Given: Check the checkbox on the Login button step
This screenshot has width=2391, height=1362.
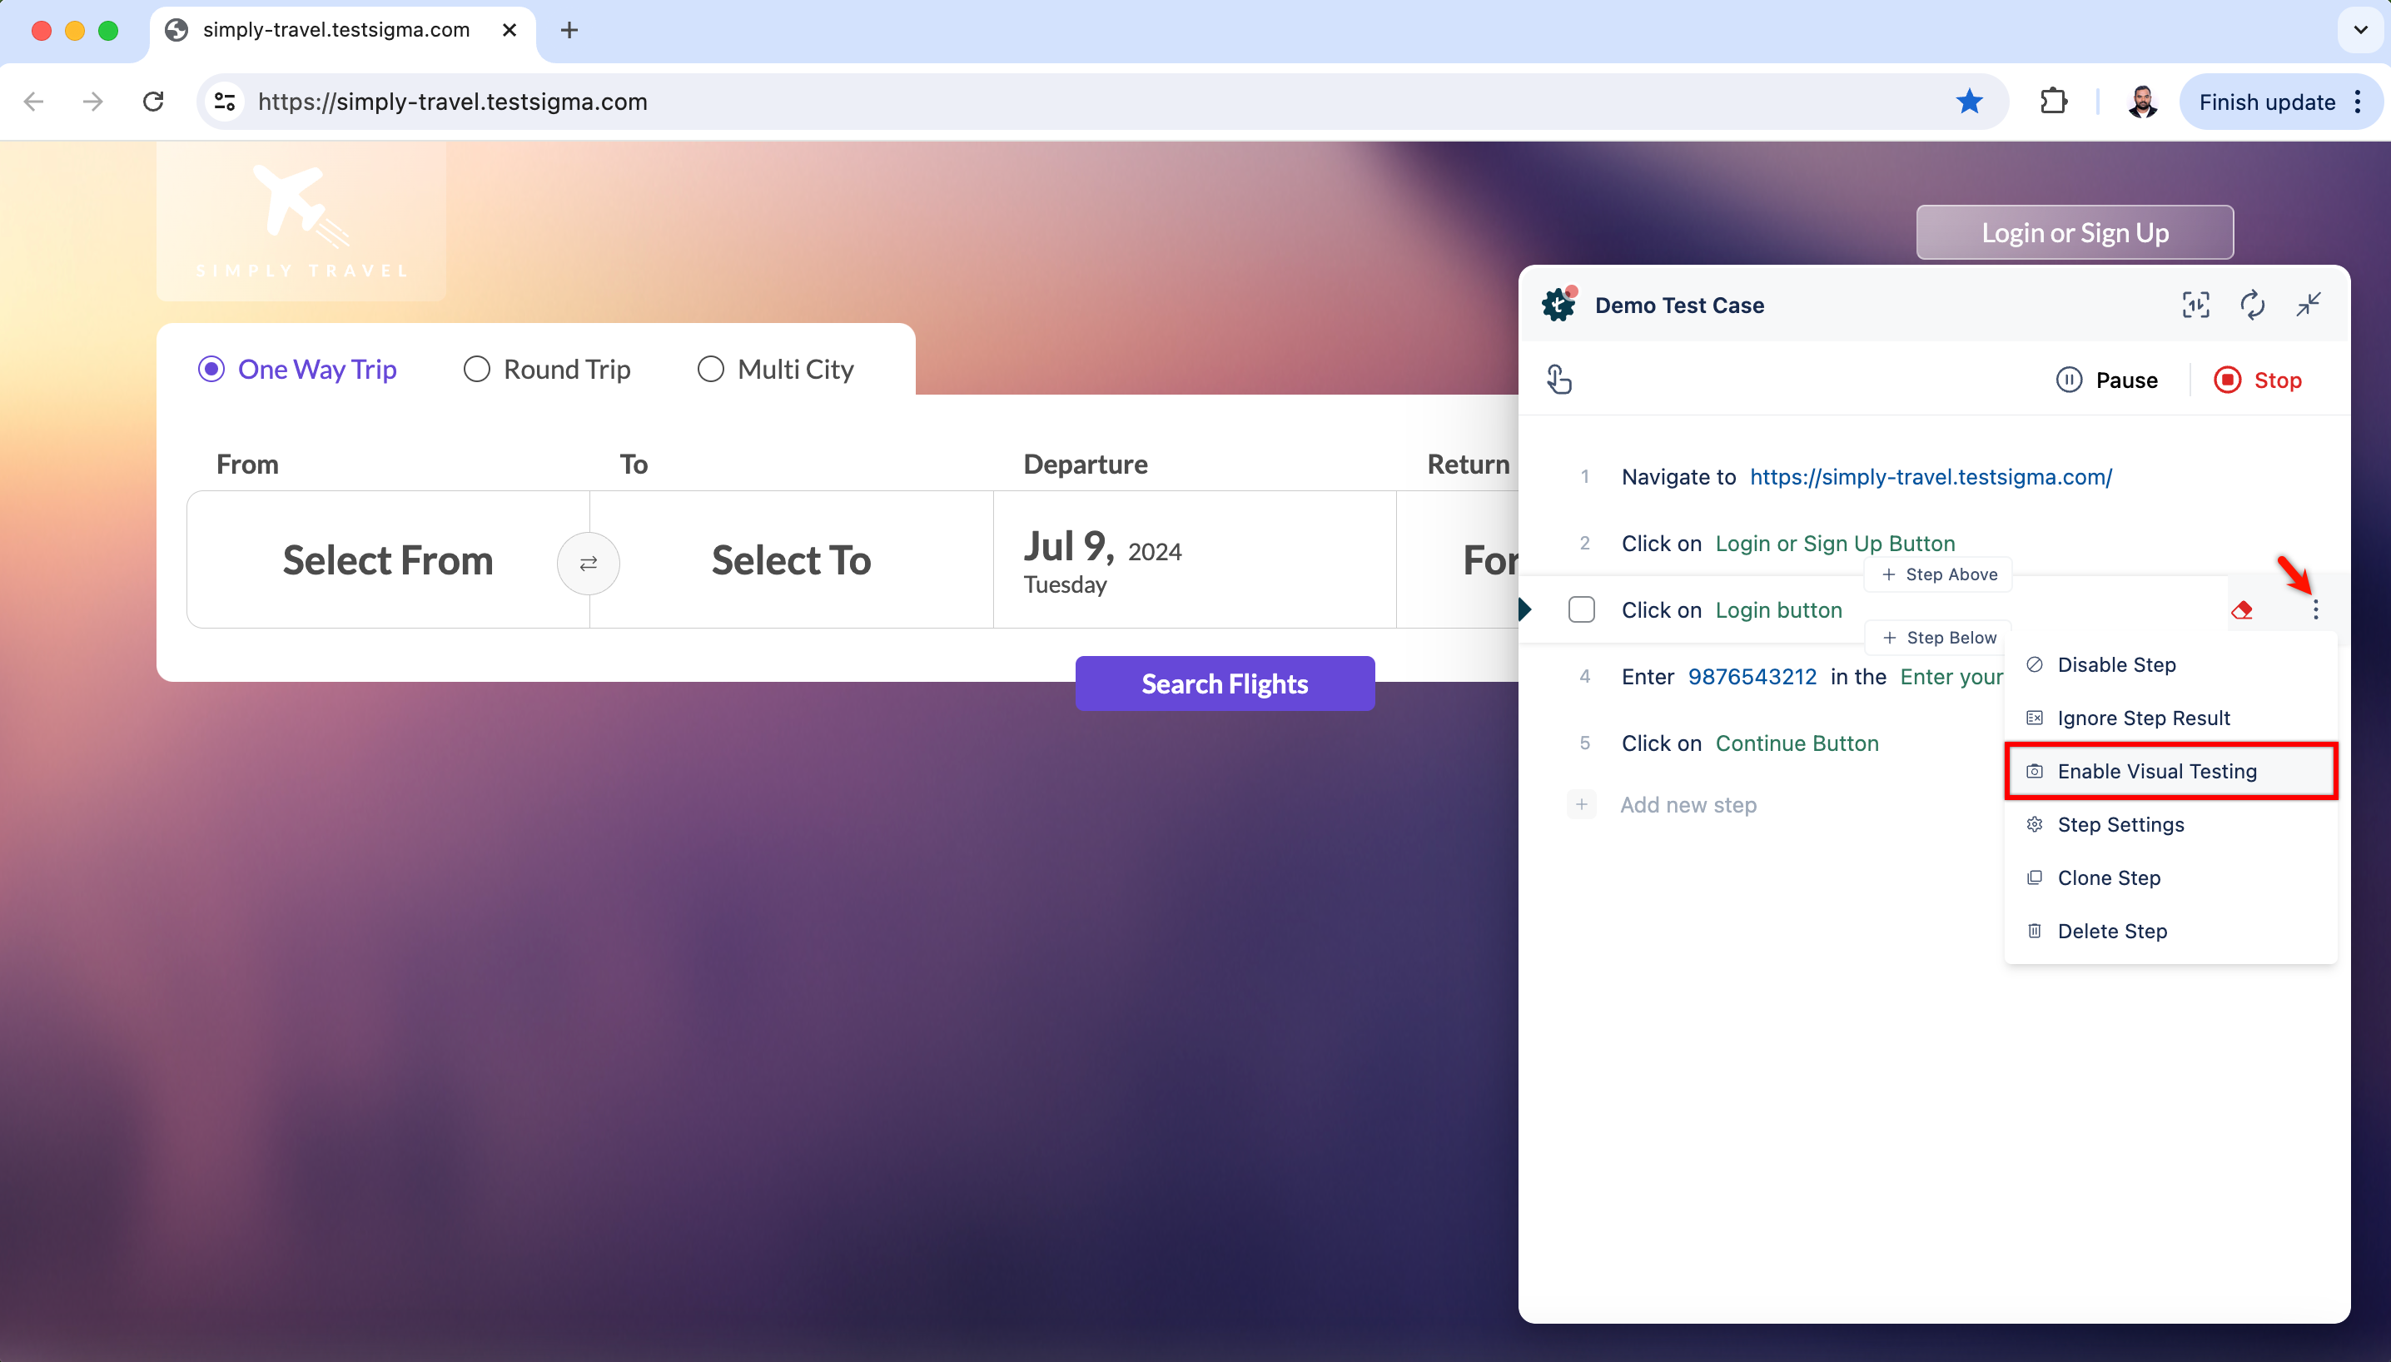Looking at the screenshot, I should pos(1581,609).
